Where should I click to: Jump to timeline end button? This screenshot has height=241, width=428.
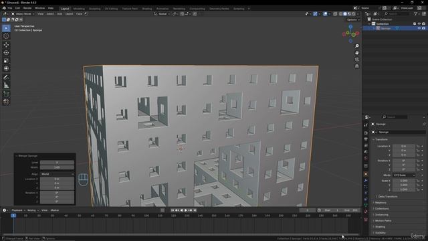click(195, 210)
